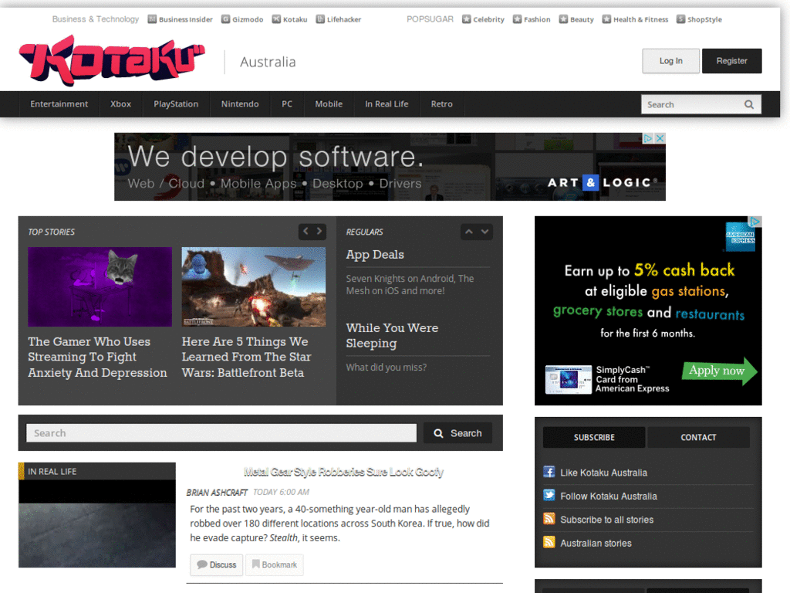
Task: Click the Search button beside large input
Action: (x=457, y=433)
